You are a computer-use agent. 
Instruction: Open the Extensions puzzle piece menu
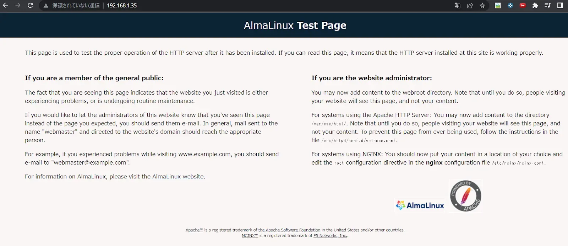pos(535,5)
